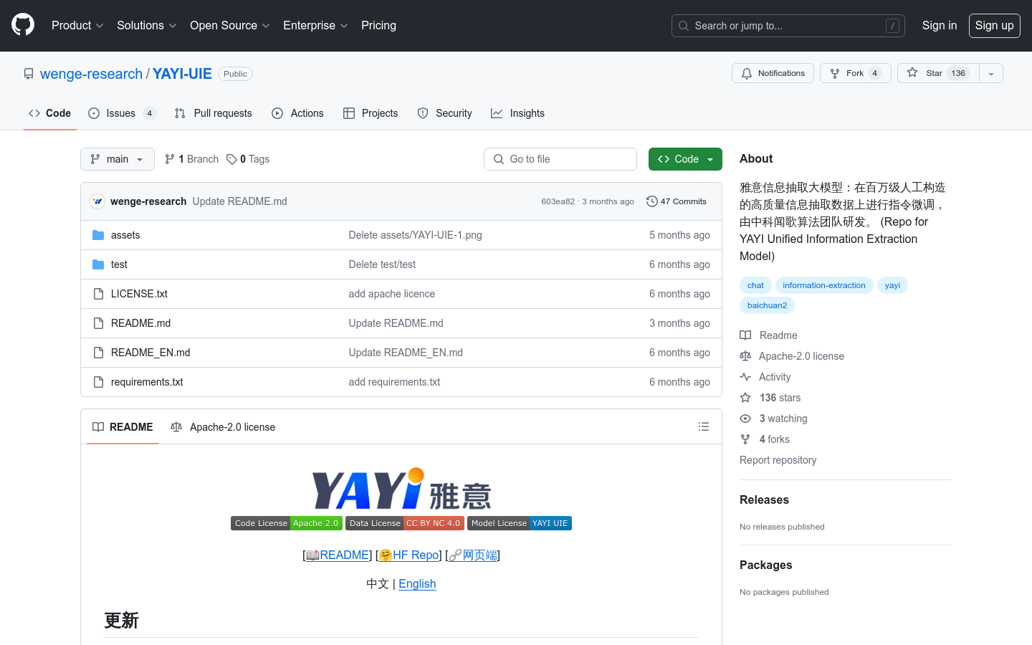Click the Data License CC BY NC 4.0 badge
This screenshot has height=645, width=1032.
coord(405,523)
